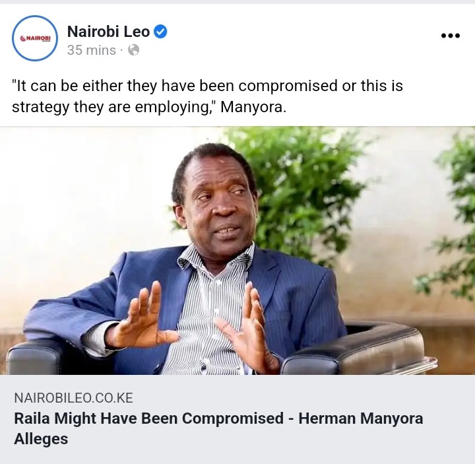Click the globe public audience icon

pos(133,50)
